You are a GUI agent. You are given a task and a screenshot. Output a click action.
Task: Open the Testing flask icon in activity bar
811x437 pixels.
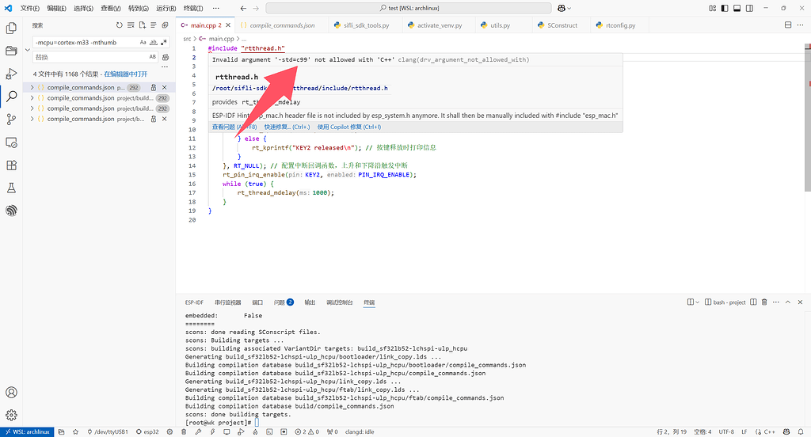click(x=12, y=188)
